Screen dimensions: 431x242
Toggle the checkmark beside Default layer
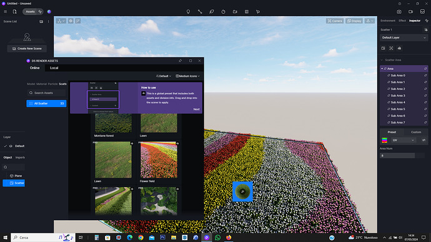pos(5,146)
